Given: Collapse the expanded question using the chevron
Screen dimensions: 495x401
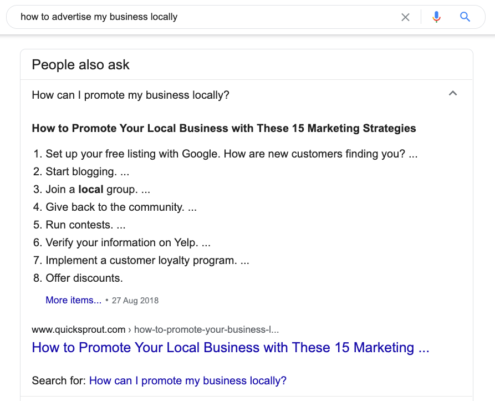Looking at the screenshot, I should (453, 94).
